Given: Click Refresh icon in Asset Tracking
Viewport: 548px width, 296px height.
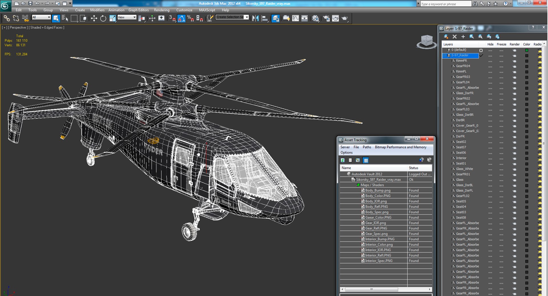Looking at the screenshot, I should coord(342,160).
